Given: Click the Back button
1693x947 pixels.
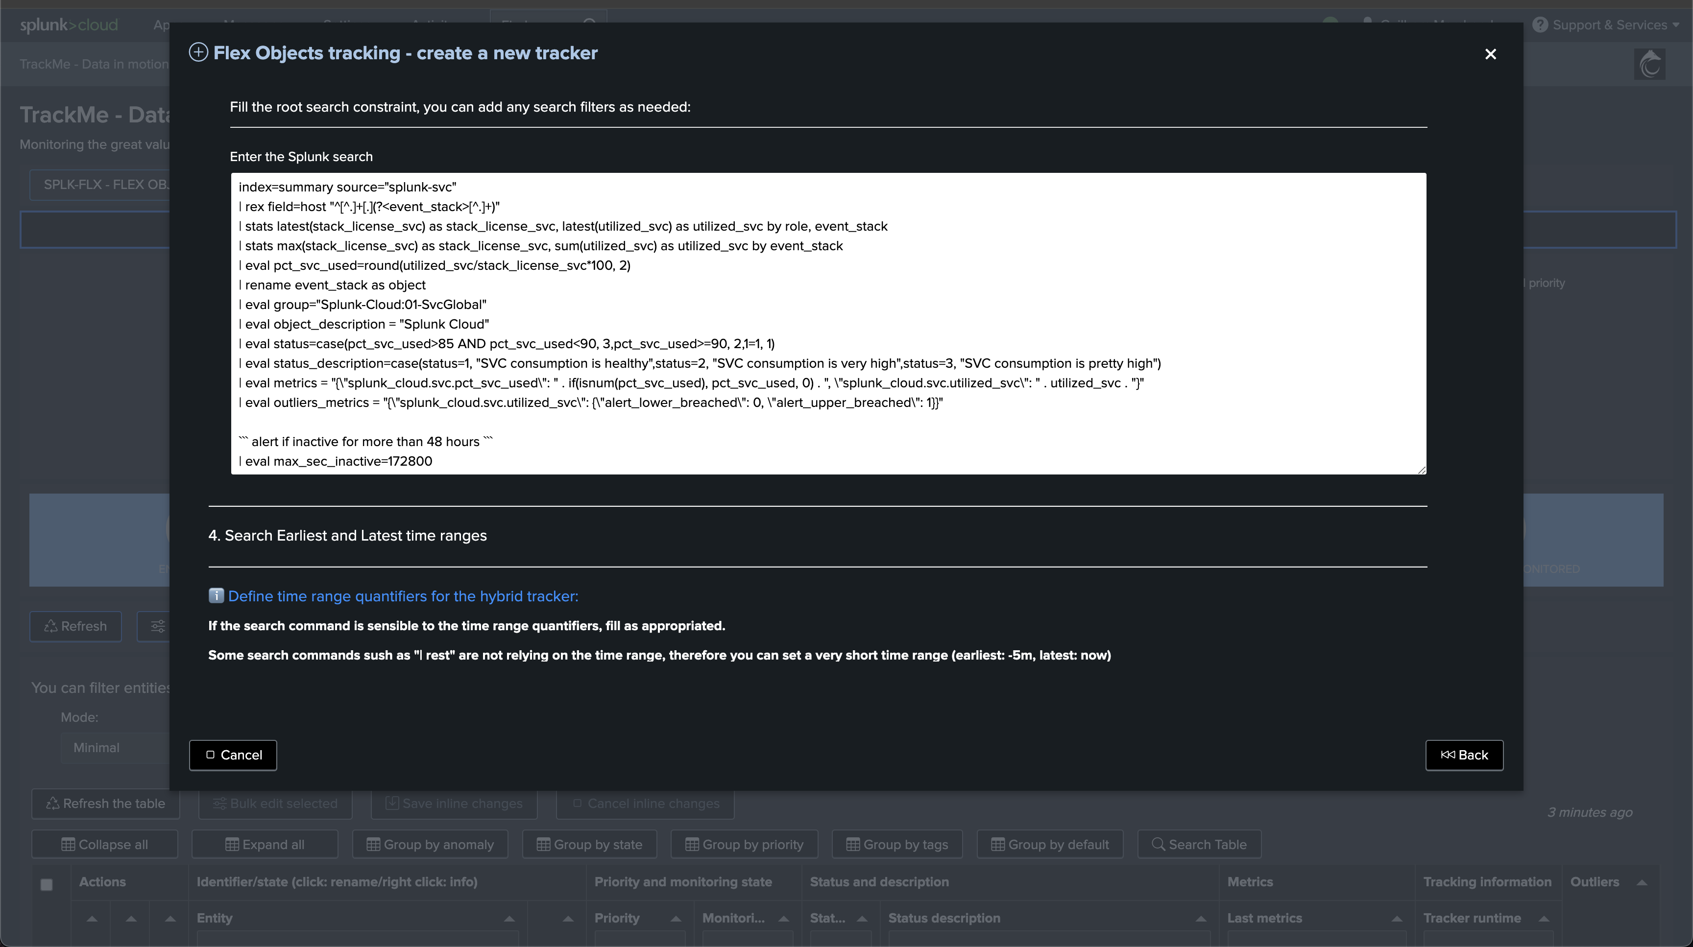Looking at the screenshot, I should click(x=1464, y=755).
